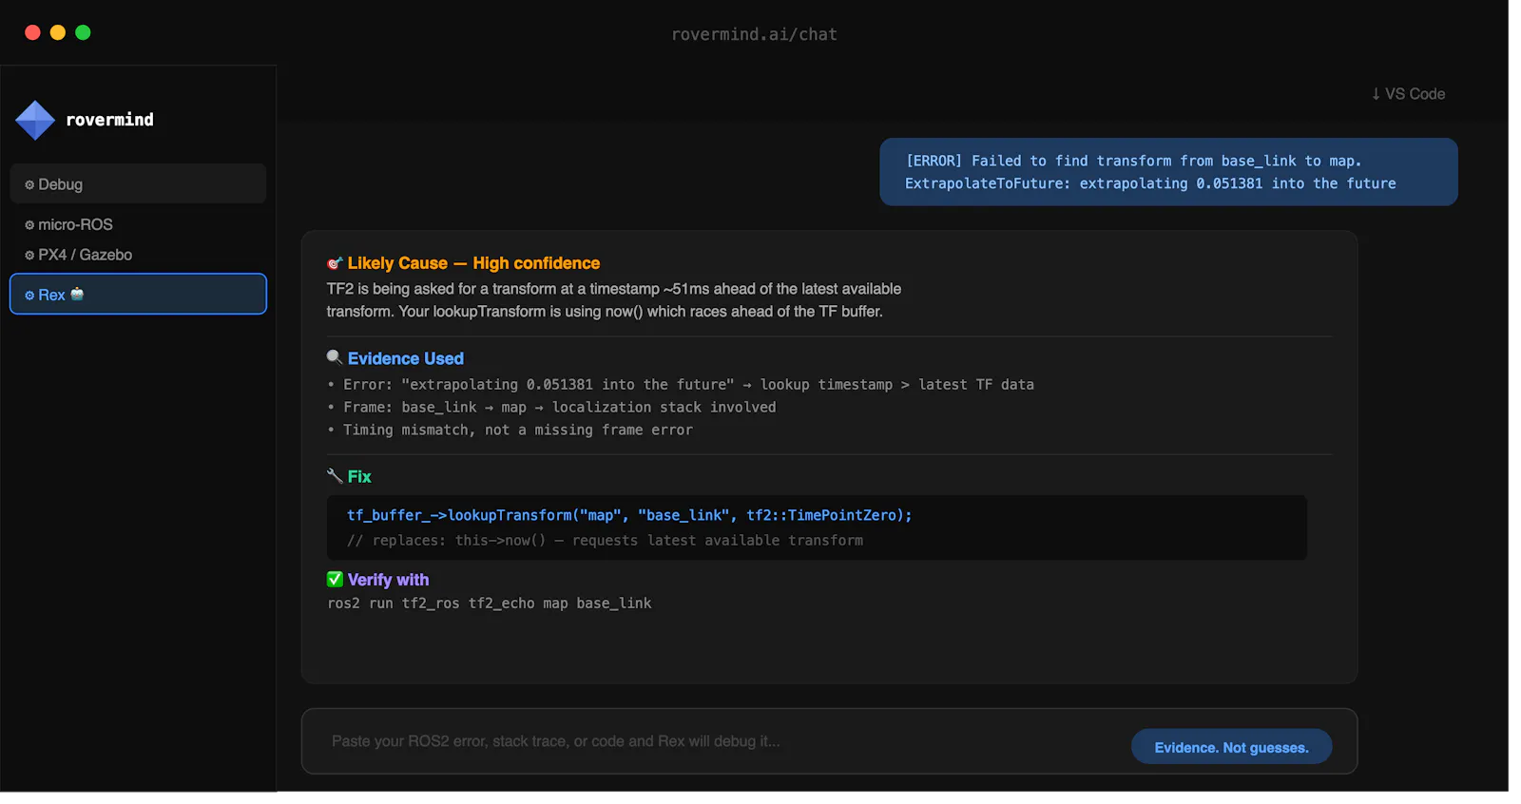This screenshot has height=804, width=1521.
Task: Click the 'Timing mismatch, not a missing frame' bullet
Action: (510, 430)
